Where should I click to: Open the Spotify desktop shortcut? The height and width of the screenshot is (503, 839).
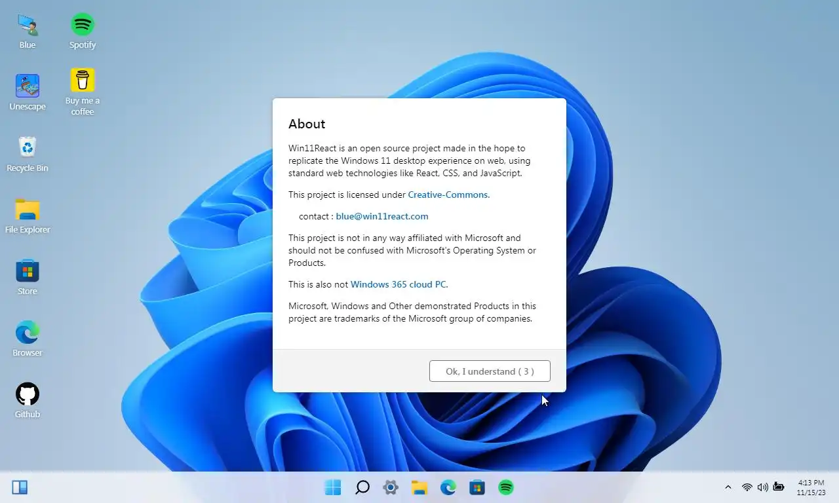coord(83,31)
